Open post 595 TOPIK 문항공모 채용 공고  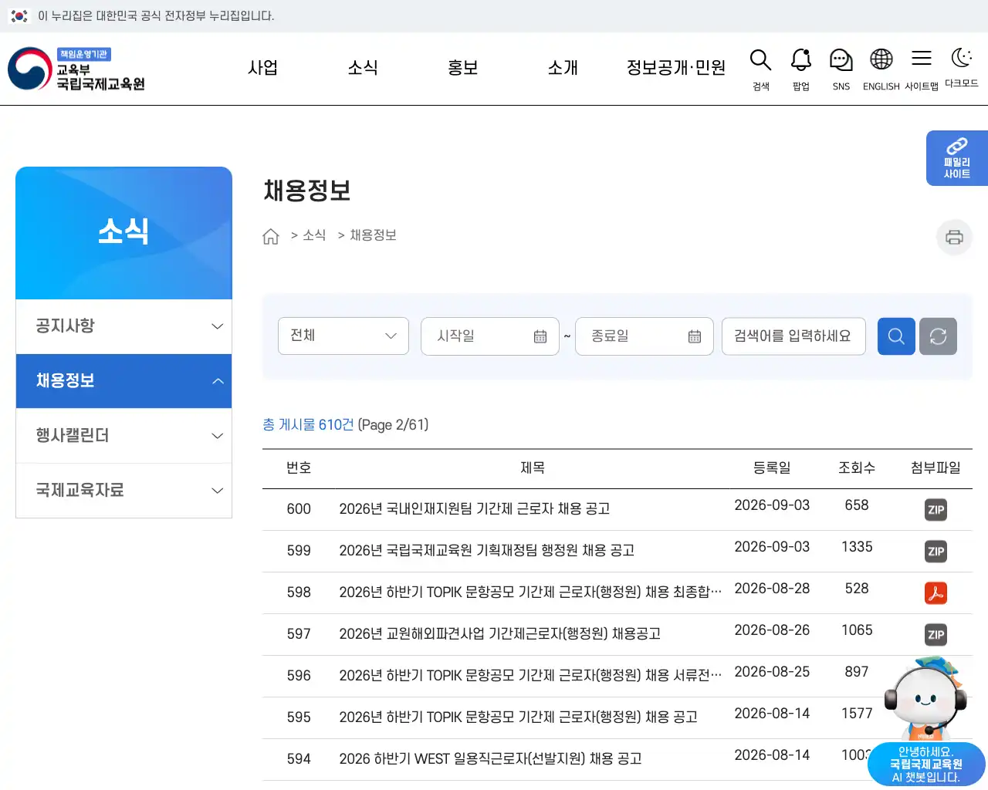(x=519, y=717)
